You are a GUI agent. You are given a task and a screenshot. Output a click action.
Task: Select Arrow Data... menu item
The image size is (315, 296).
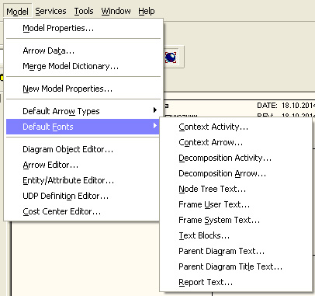tap(83, 50)
